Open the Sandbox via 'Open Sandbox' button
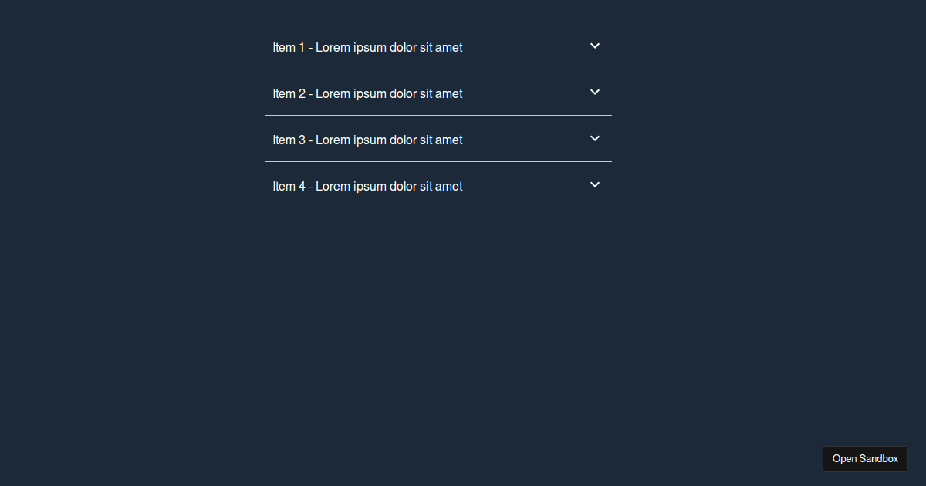This screenshot has height=486, width=926. click(x=865, y=459)
